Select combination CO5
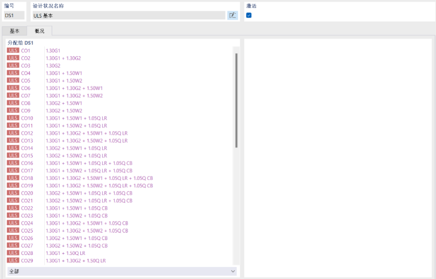436x279 pixels. 119,81
